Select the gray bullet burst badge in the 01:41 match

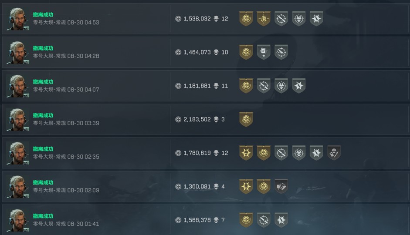tap(281, 220)
